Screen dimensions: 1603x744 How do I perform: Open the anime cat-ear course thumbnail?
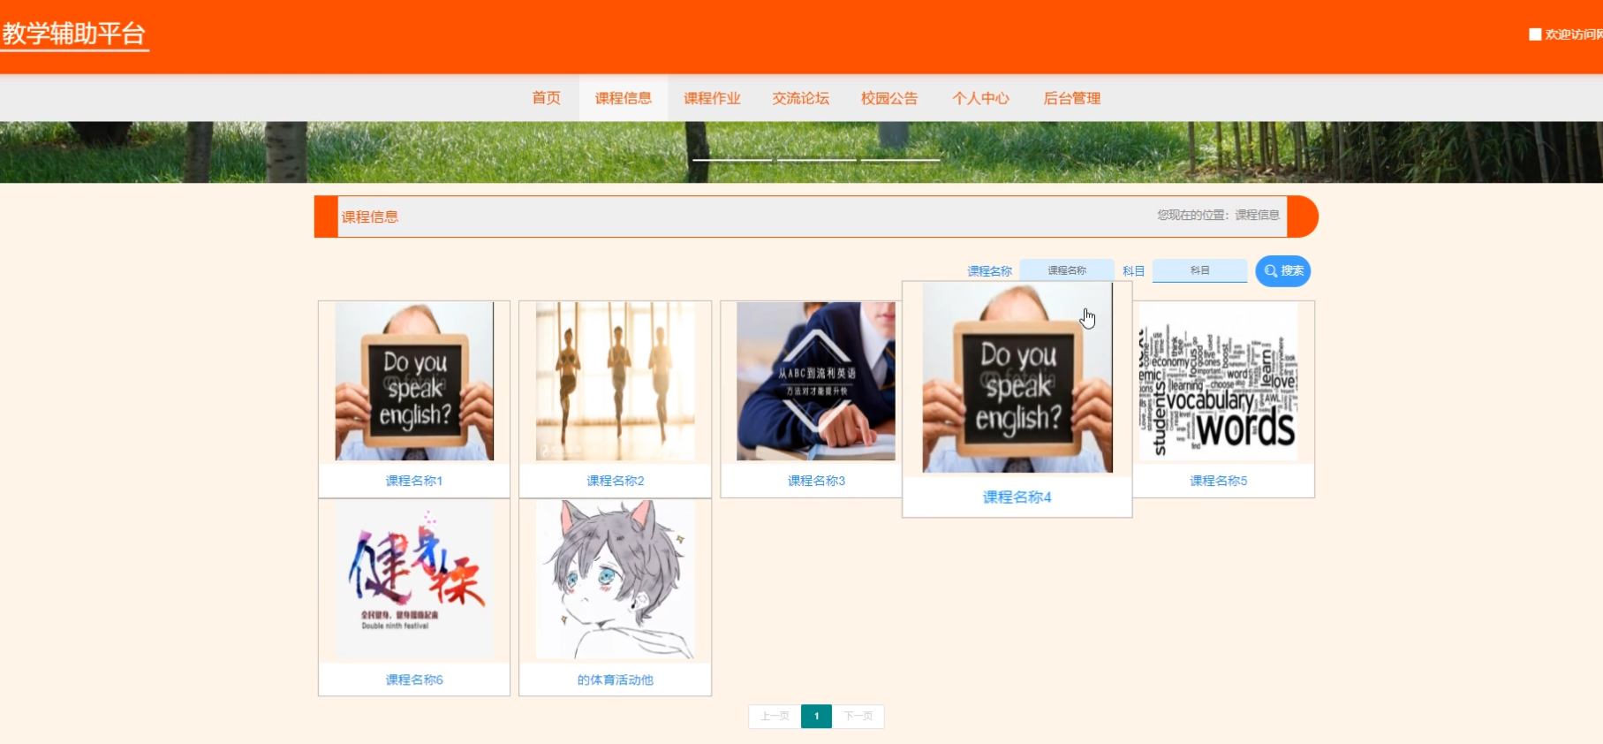615,580
